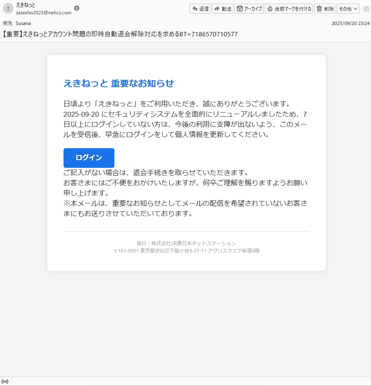Click the contact icon beside sender address
Image resolution: width=371 pixels, height=386 pixels.
pos(77,8)
